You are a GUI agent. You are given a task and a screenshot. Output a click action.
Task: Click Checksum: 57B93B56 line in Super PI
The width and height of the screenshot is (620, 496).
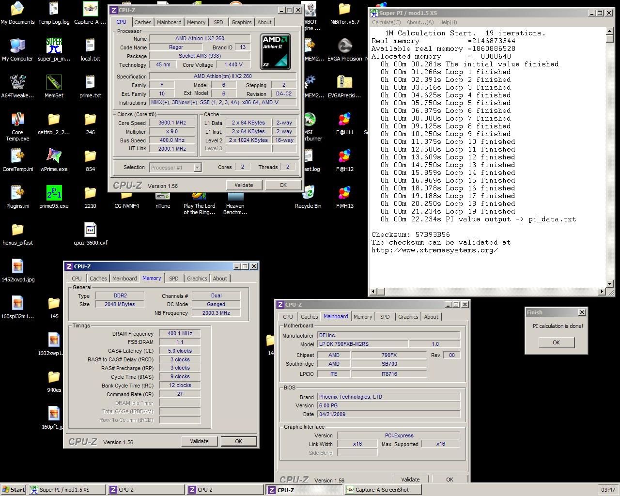(411, 235)
